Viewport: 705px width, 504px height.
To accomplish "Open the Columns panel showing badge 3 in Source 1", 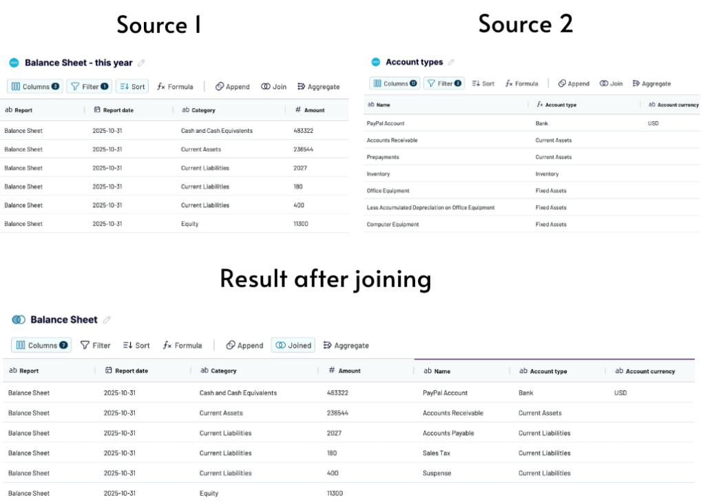I will coord(34,86).
